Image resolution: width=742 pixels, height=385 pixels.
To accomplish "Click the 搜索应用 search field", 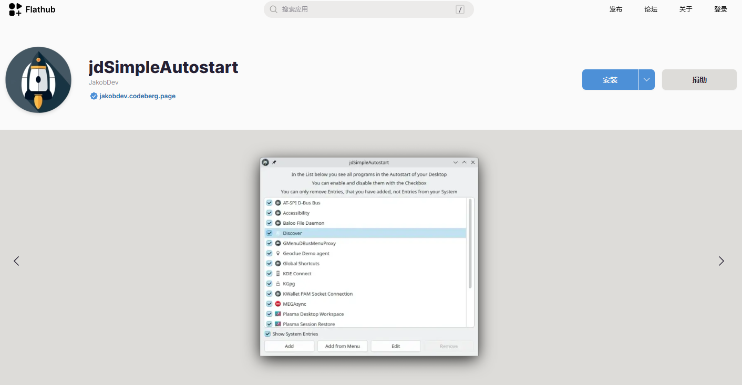I will click(369, 9).
